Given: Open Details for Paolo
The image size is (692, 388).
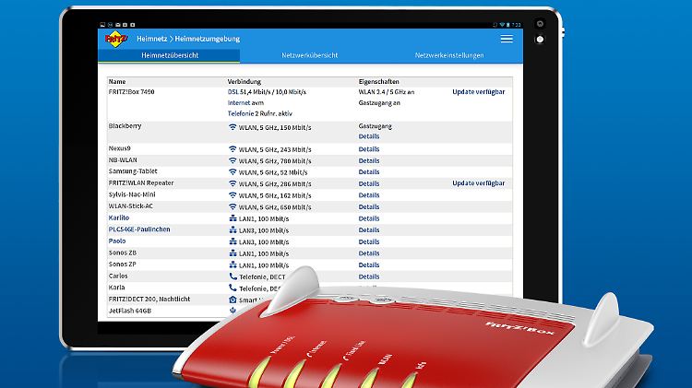Looking at the screenshot, I should [x=369, y=241].
